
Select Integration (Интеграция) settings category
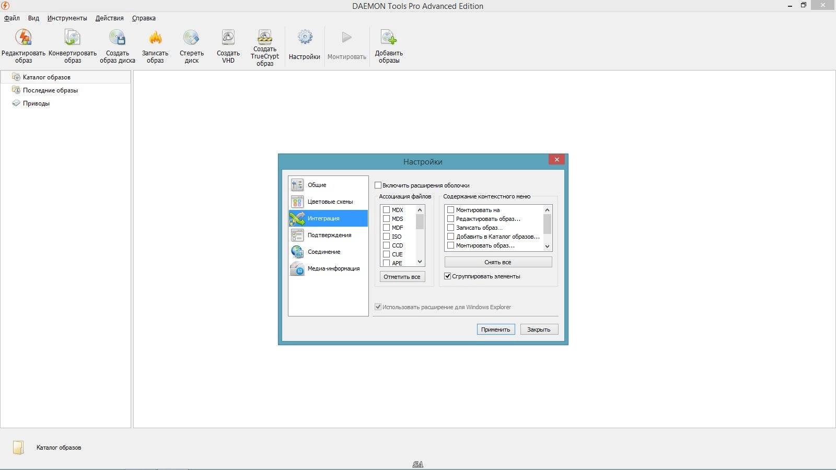click(328, 218)
